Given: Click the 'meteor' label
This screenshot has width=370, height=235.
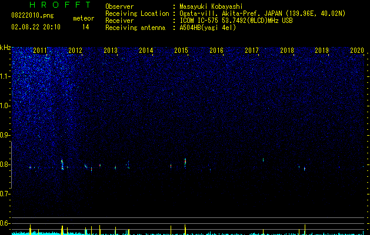Looking at the screenshot, I should pos(84,18).
